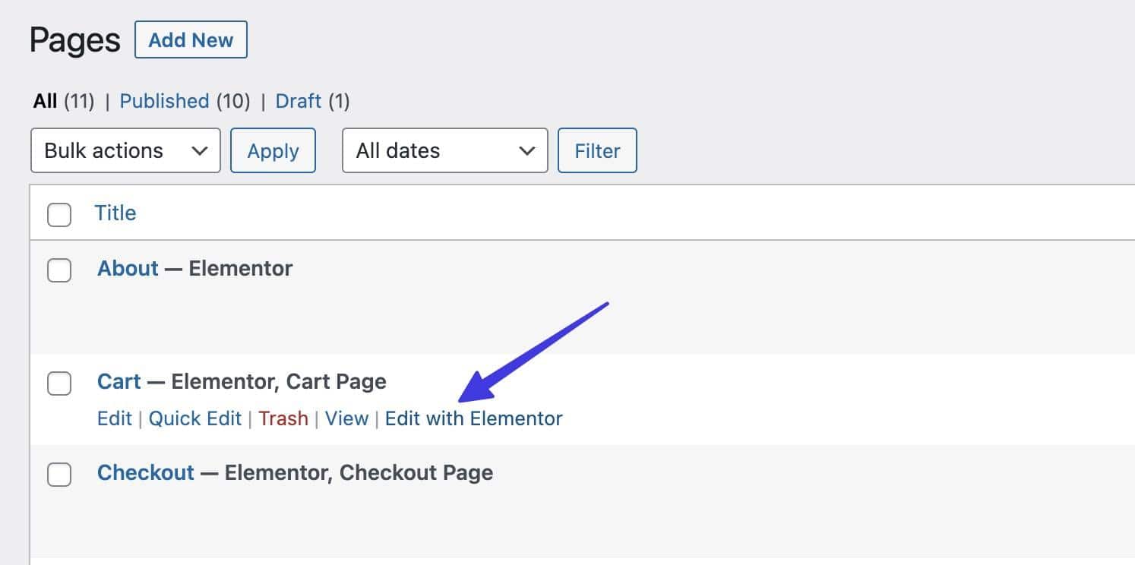Viewport: 1135px width, 565px height.
Task: View the Cart page
Action: pyautogui.click(x=346, y=418)
